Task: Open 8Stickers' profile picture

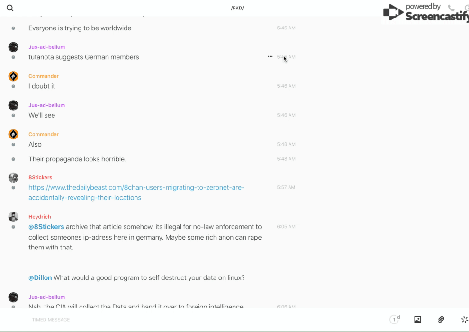Action: tap(13, 178)
